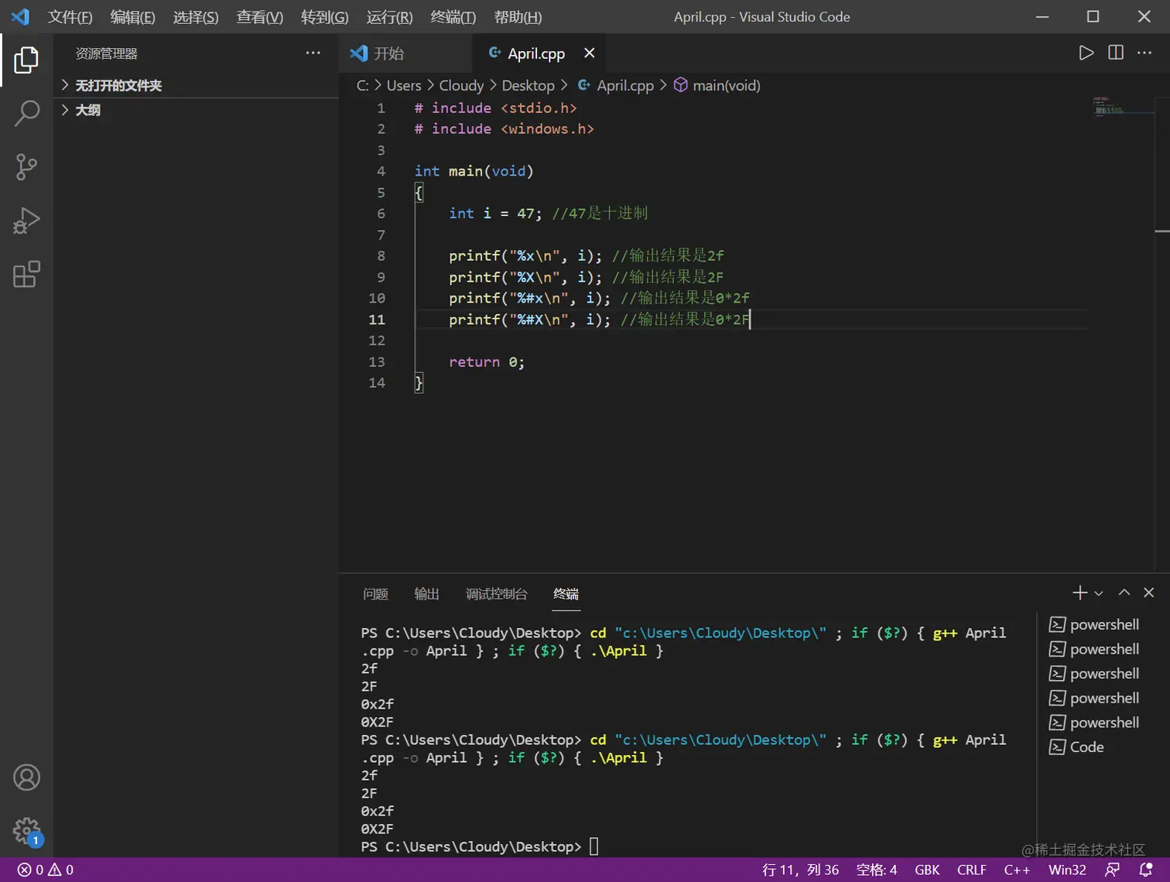Click the Accounts icon in activity bar

click(26, 778)
